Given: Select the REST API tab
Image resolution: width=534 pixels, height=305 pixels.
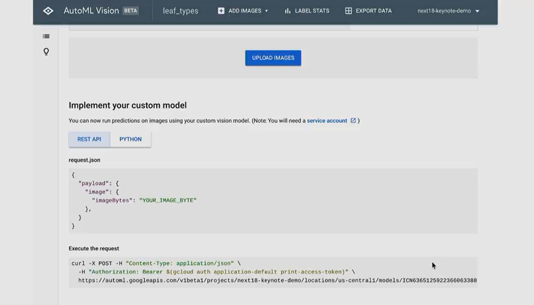Looking at the screenshot, I should click(x=89, y=139).
